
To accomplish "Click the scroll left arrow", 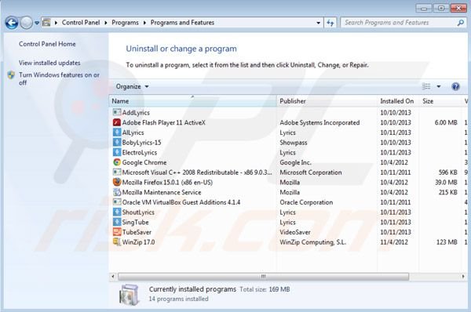I will point(112,276).
